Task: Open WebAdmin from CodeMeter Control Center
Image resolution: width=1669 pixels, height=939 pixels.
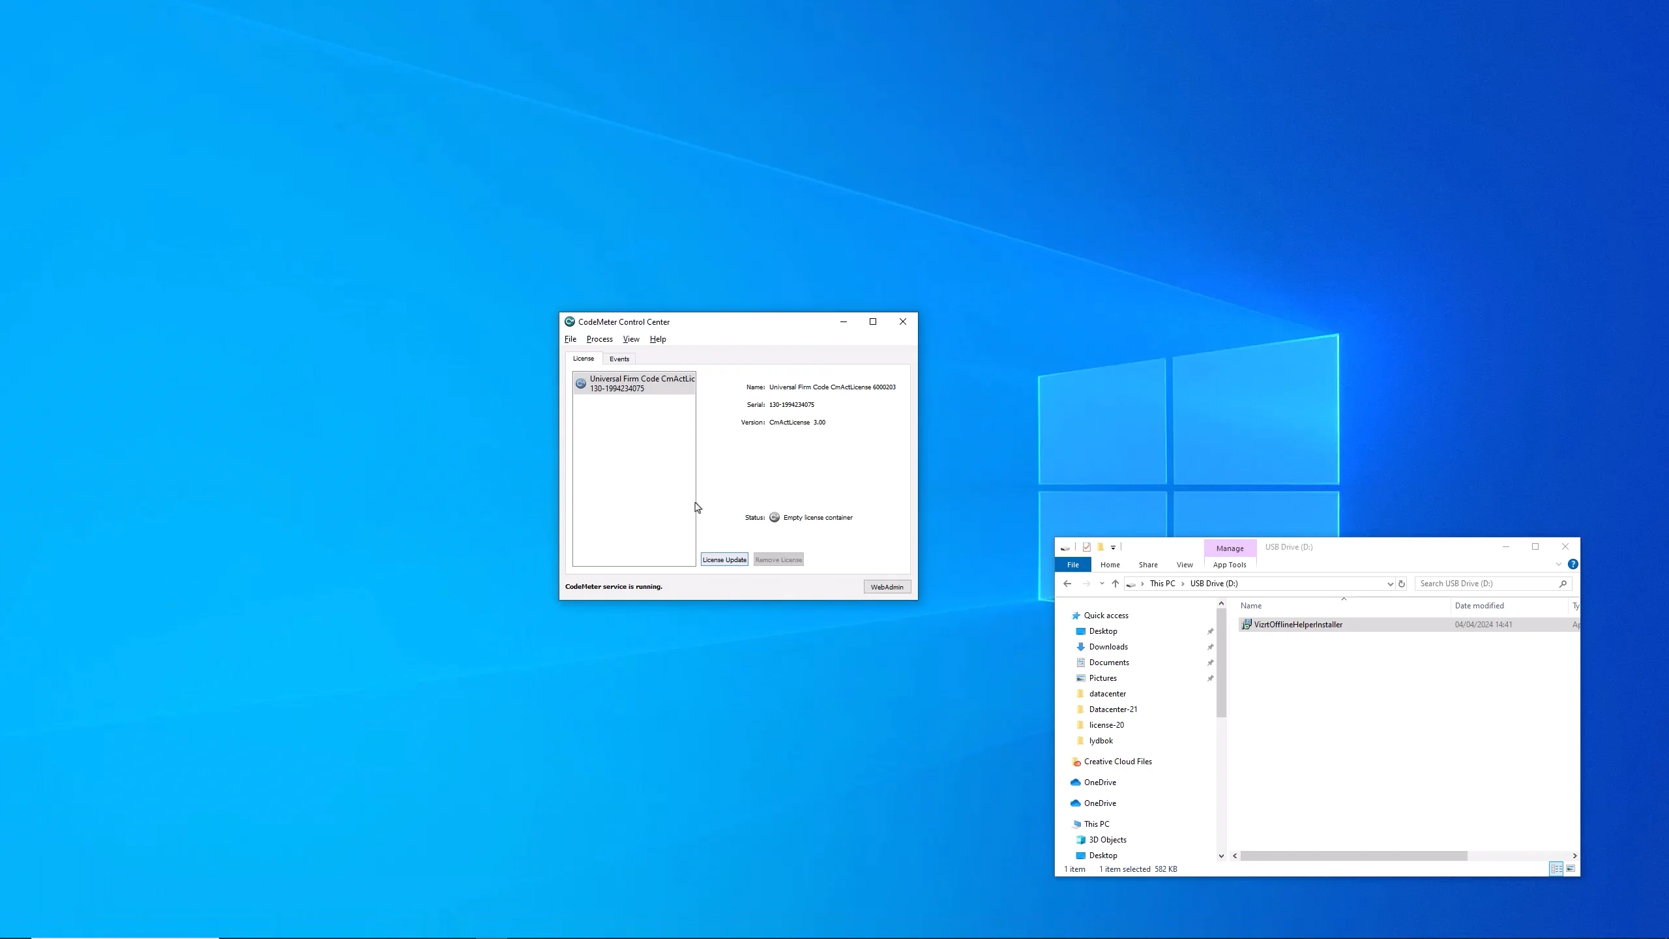Action: (887, 587)
